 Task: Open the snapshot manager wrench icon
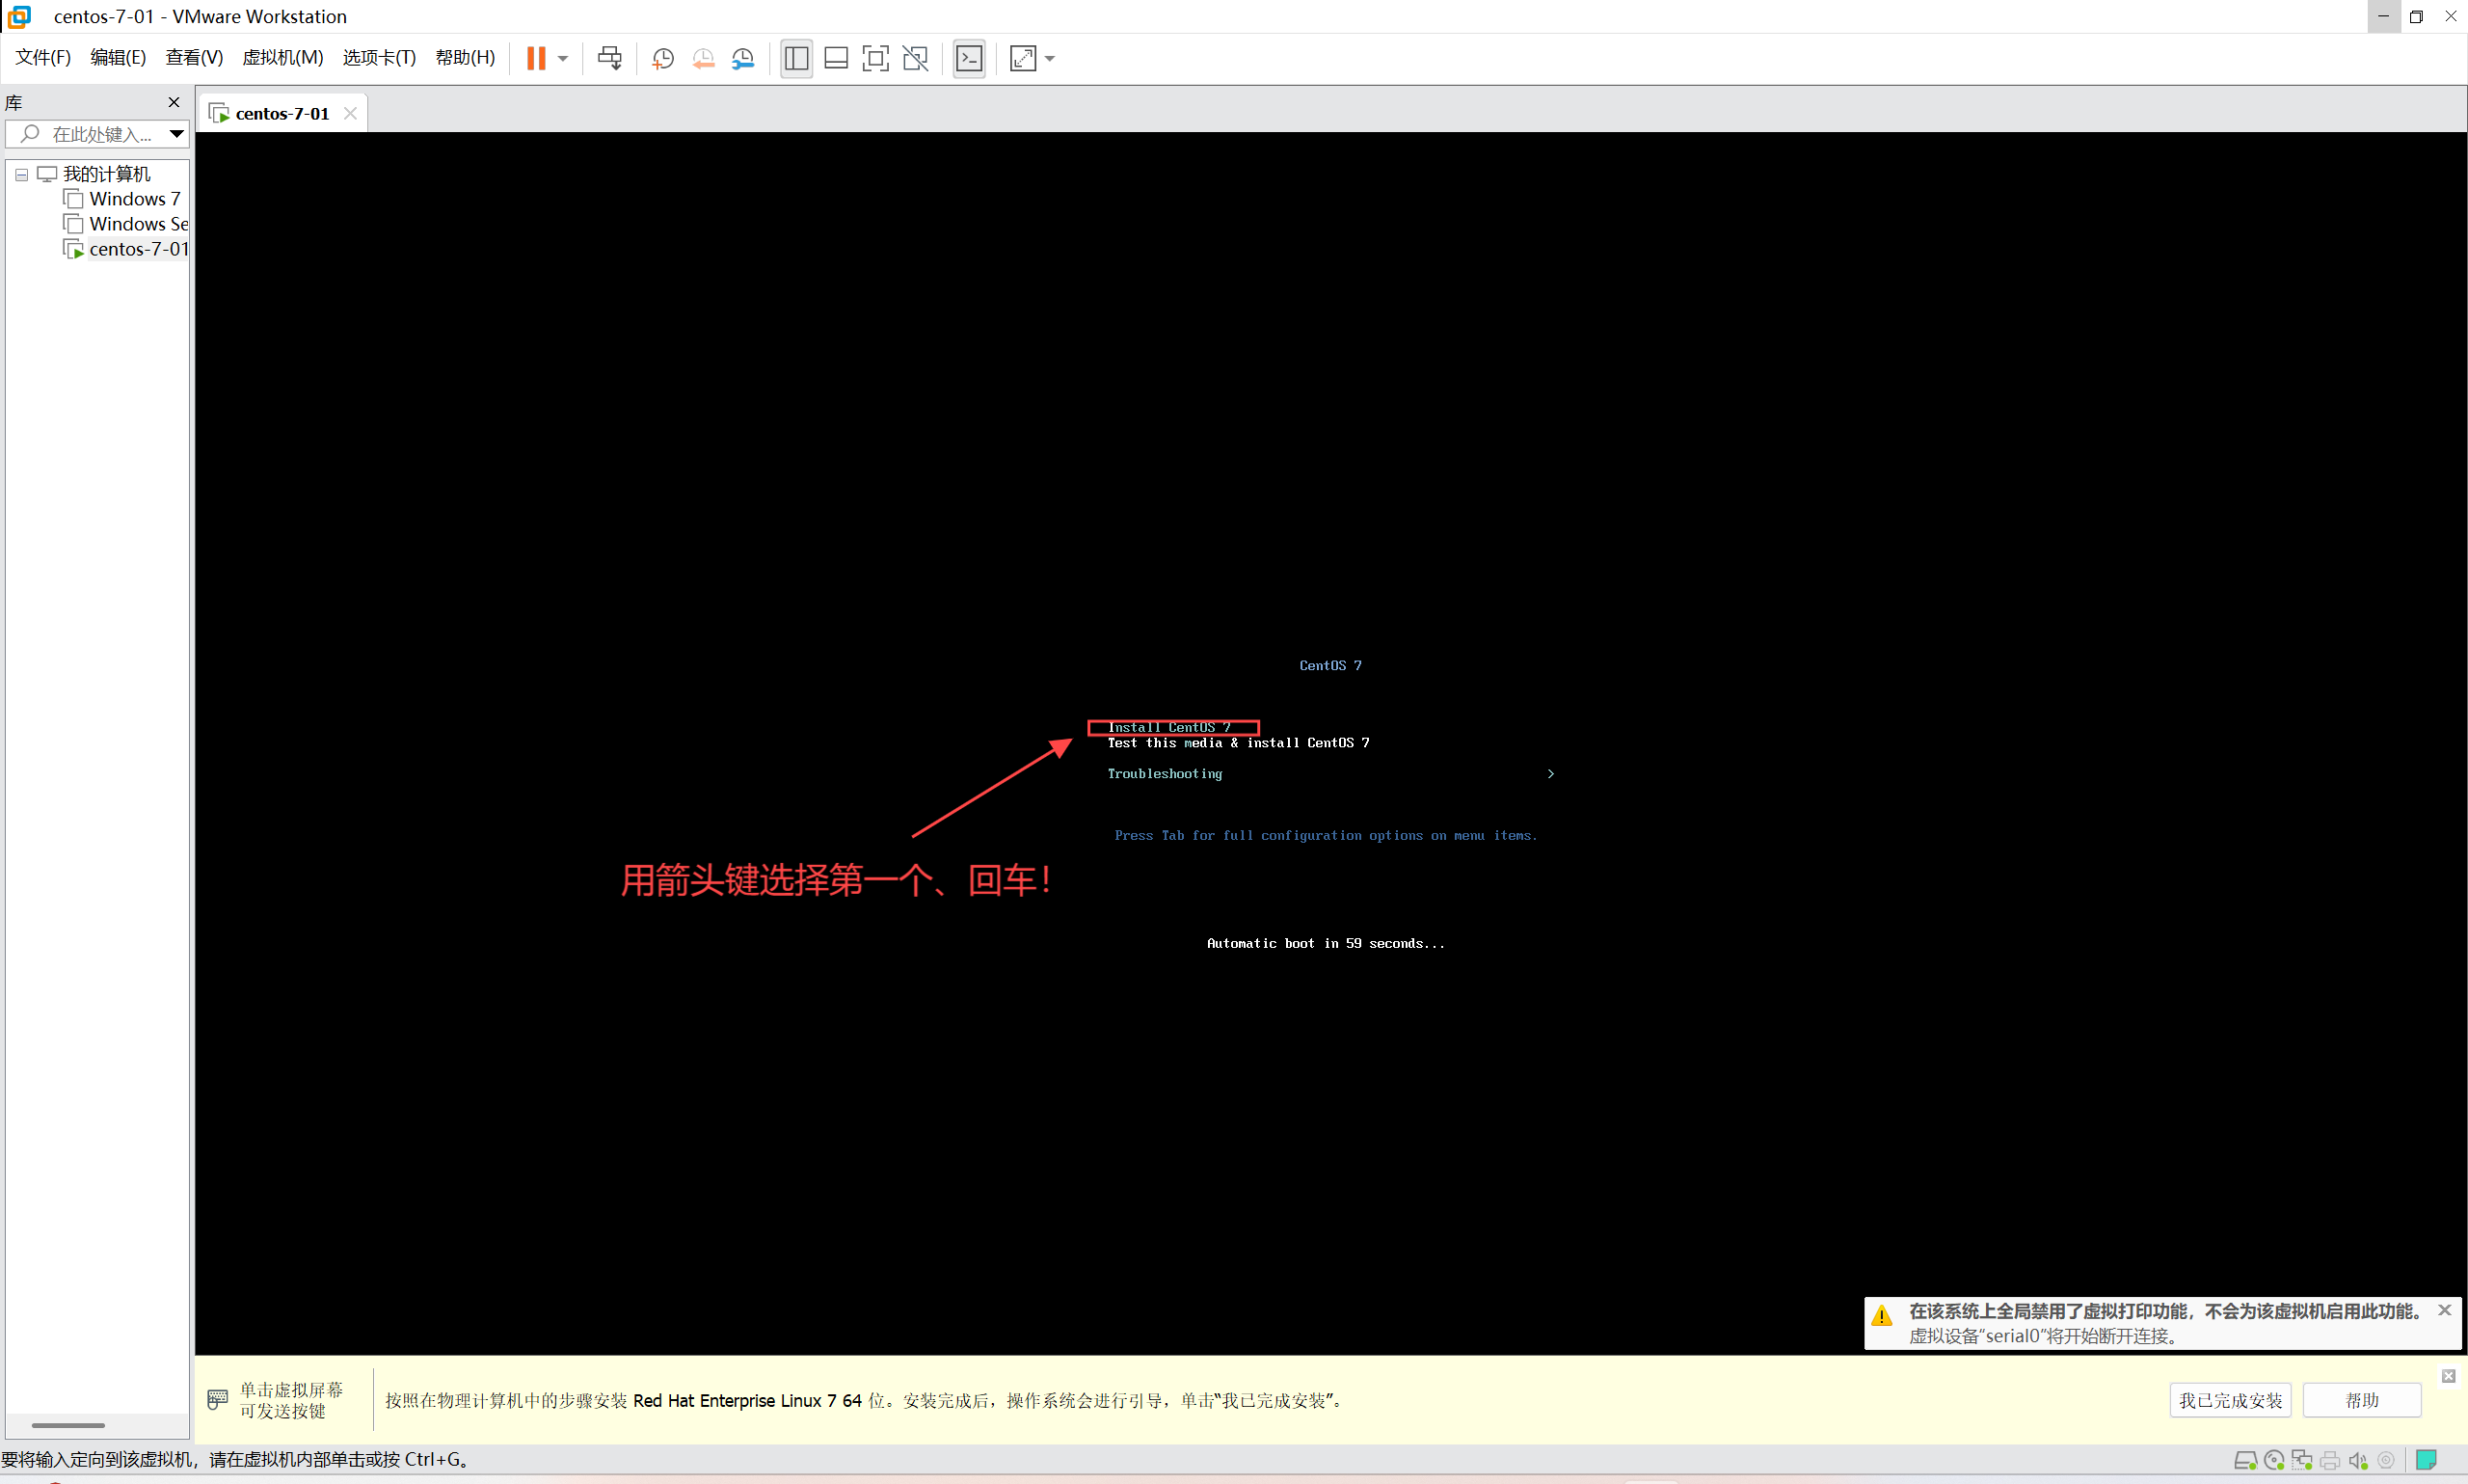pyautogui.click(x=742, y=58)
